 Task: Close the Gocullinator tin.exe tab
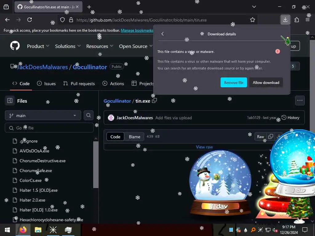click(77, 7)
